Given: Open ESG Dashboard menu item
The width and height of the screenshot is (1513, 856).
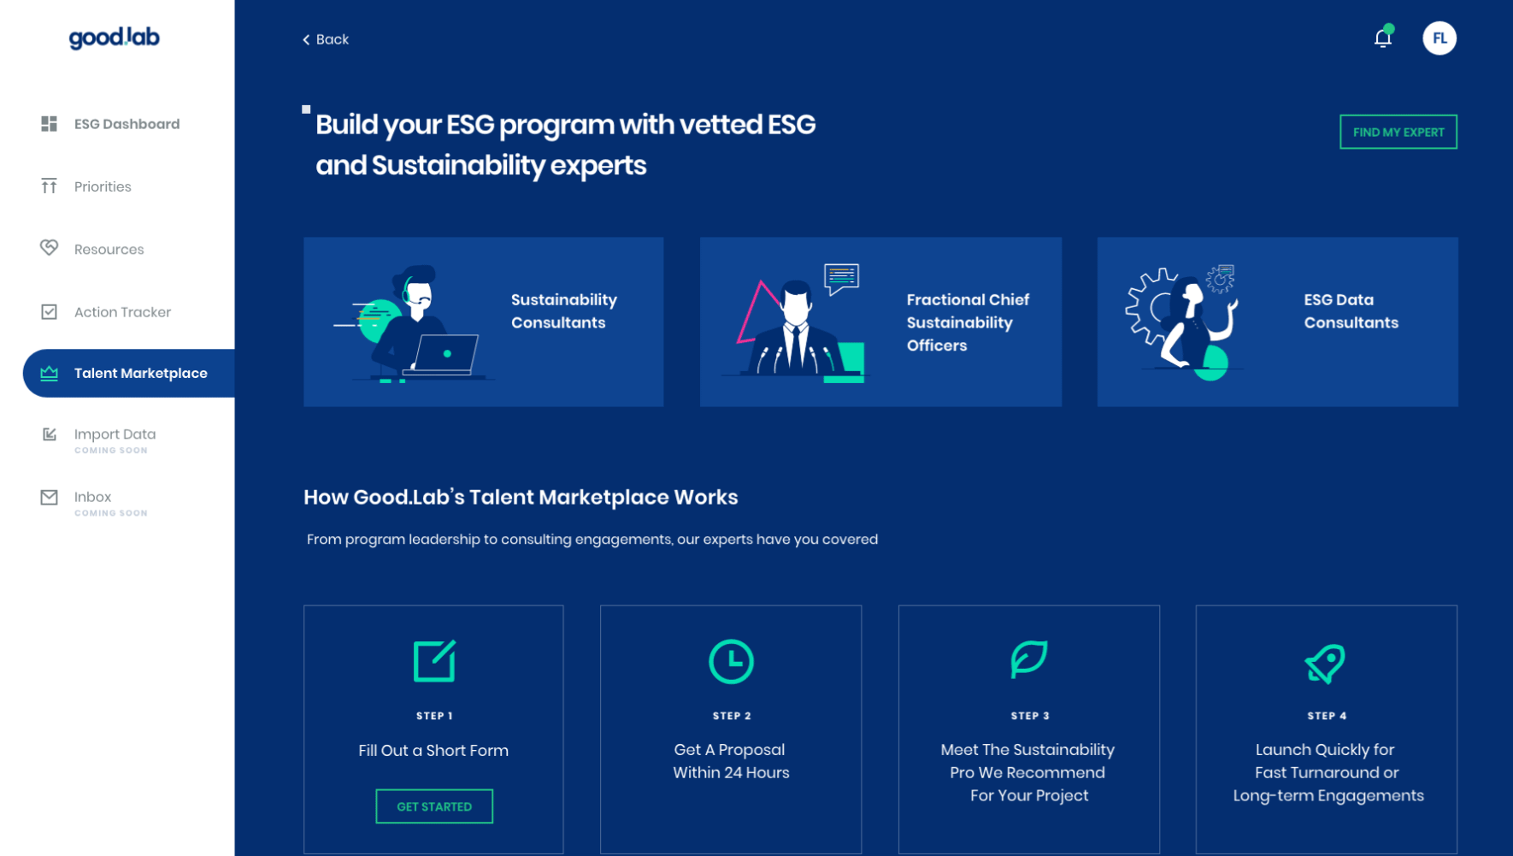Looking at the screenshot, I should [x=128, y=124].
